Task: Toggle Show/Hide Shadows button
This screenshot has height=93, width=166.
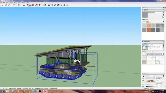Action: pyautogui.click(x=143, y=76)
